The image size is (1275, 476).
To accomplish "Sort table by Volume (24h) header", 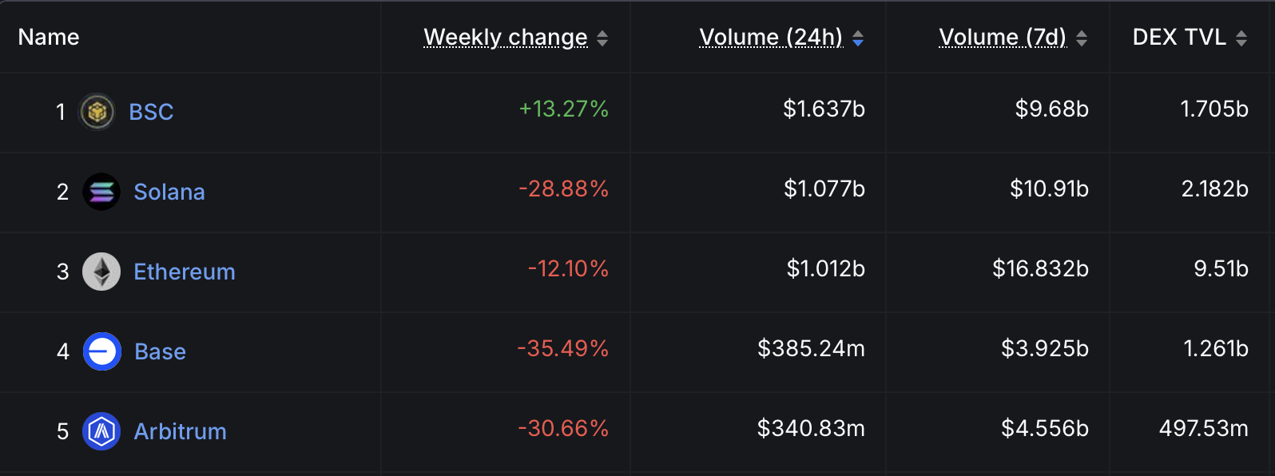I will pyautogui.click(x=771, y=38).
